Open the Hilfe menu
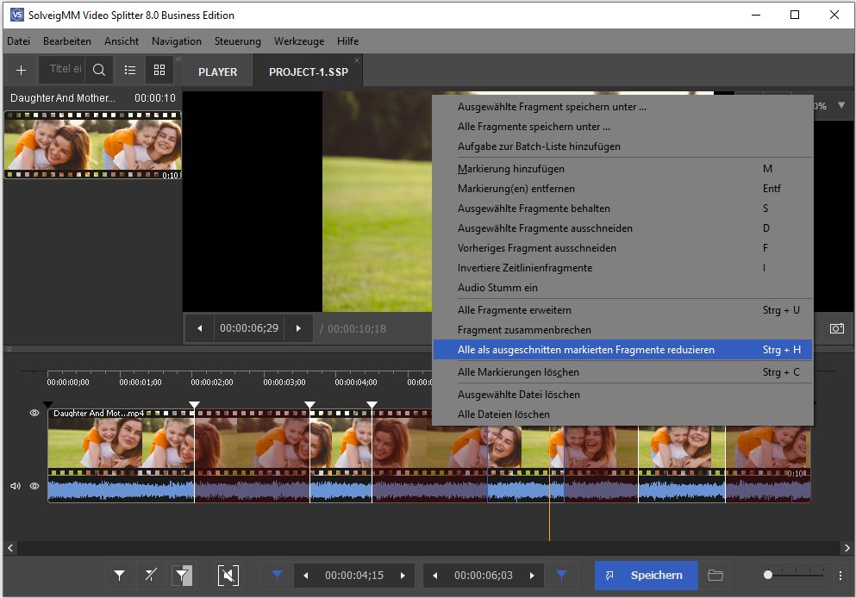The image size is (856, 598). pyautogui.click(x=347, y=40)
